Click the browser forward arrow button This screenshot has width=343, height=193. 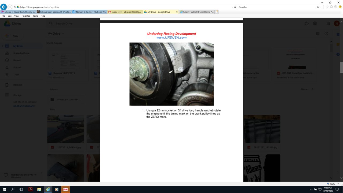(x=10, y=7)
